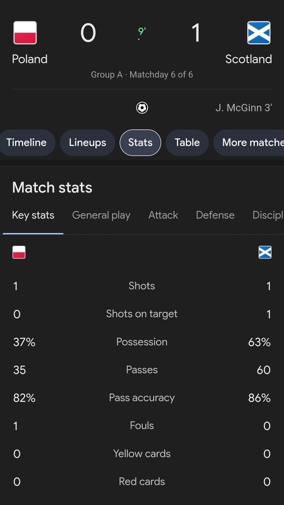Click the Scotland team name
This screenshot has height=505, width=284.
tap(249, 59)
